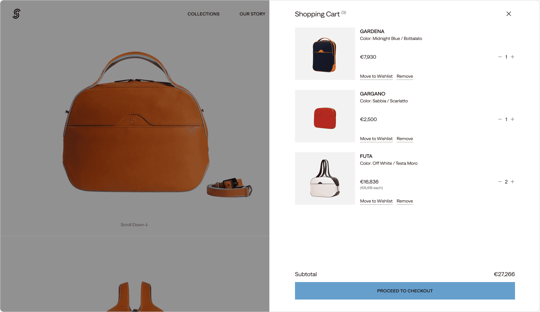Click Scroll Down arrow link

point(134,225)
